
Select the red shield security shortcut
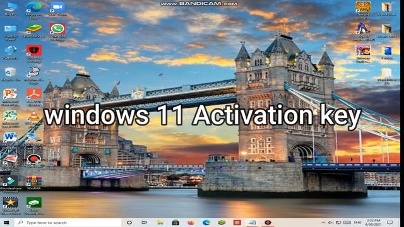point(34,54)
